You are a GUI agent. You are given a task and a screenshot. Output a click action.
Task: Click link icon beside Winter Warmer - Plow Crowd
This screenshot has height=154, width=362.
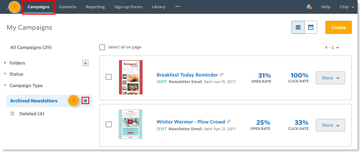[x=229, y=121]
